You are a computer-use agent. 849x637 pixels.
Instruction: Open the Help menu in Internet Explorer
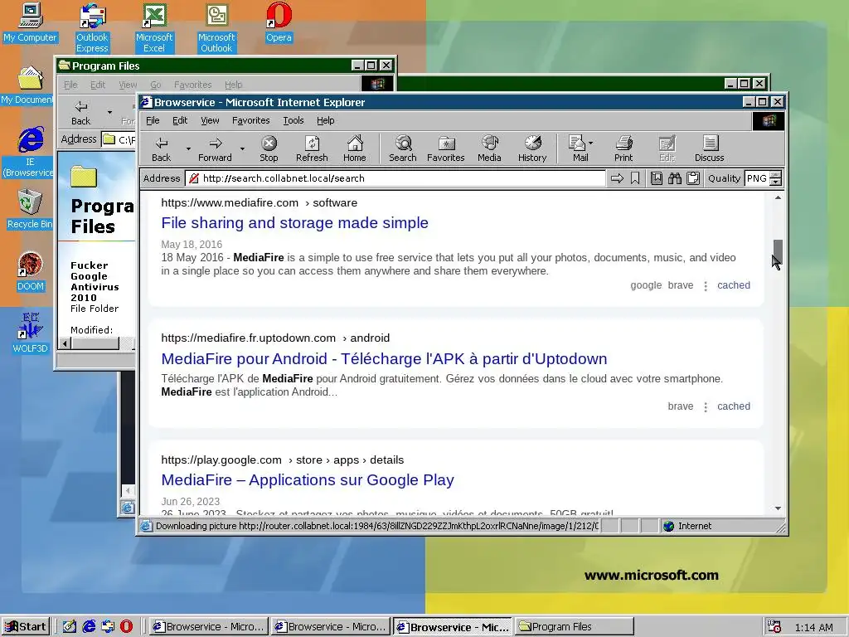coord(325,120)
